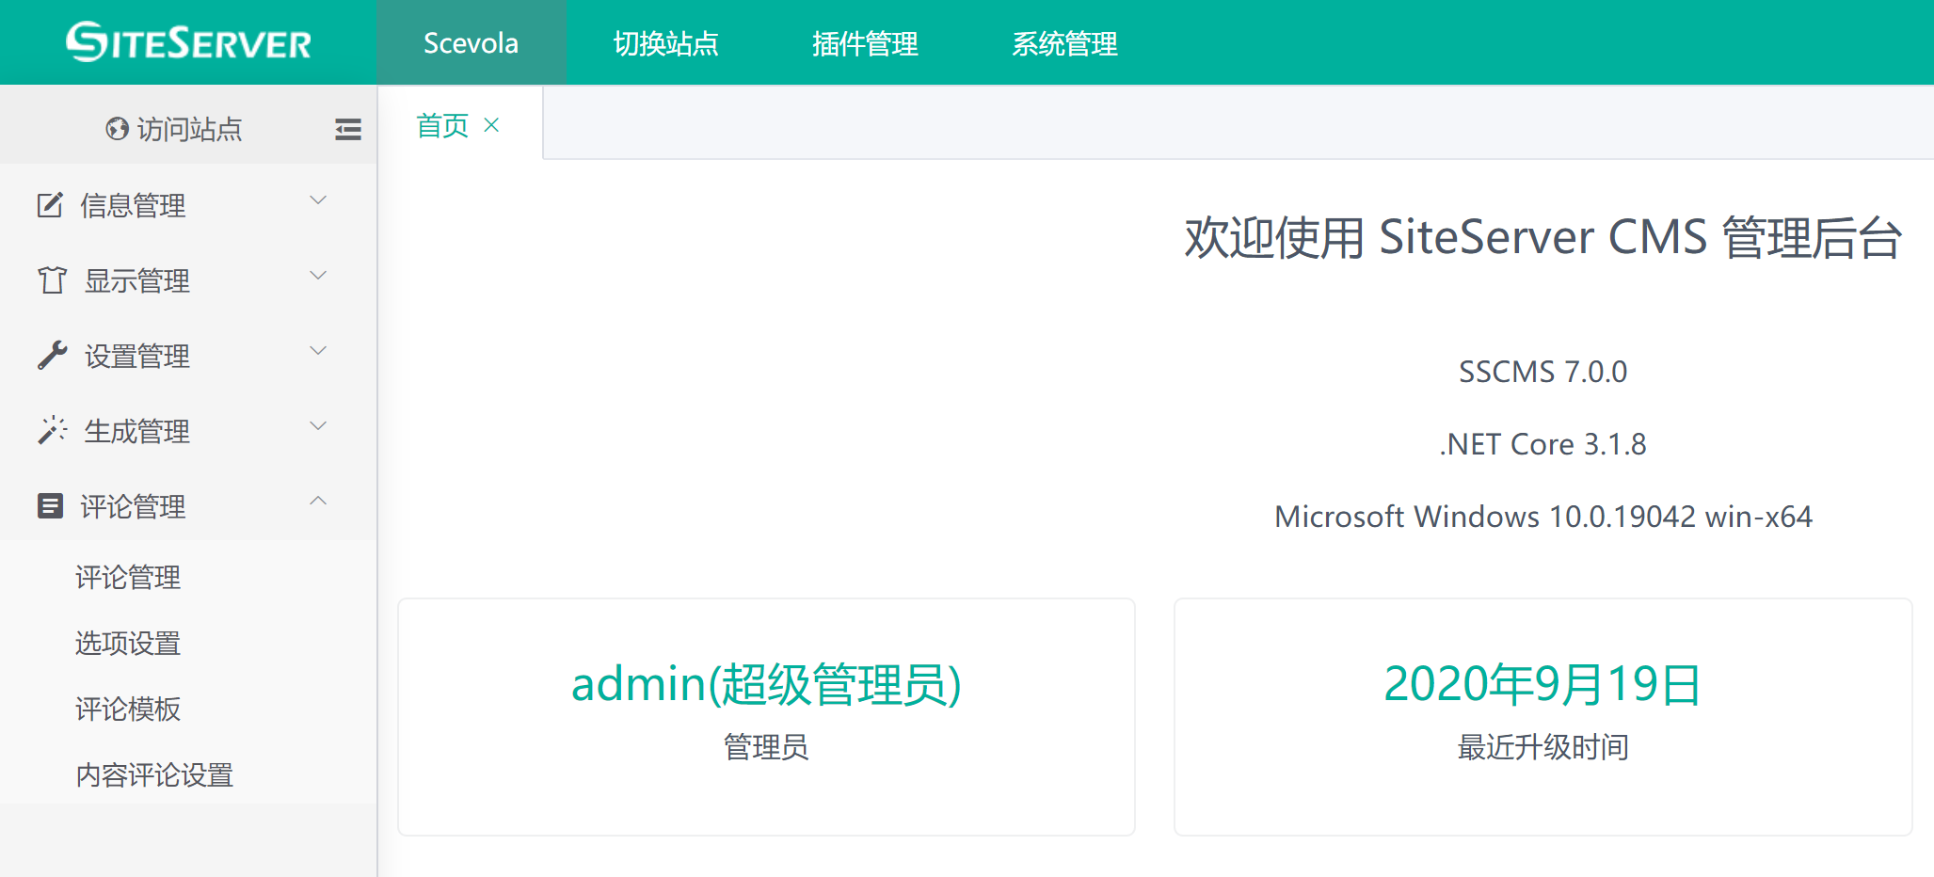1934x877 pixels.
Task: Close the 首页 tab
Action: pos(491,125)
